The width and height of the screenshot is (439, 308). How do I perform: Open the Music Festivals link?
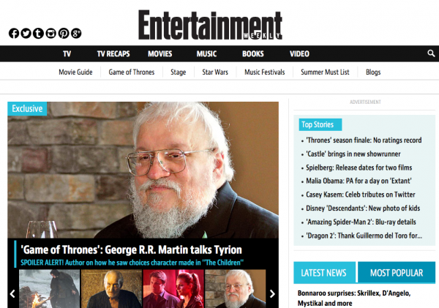coord(265,72)
